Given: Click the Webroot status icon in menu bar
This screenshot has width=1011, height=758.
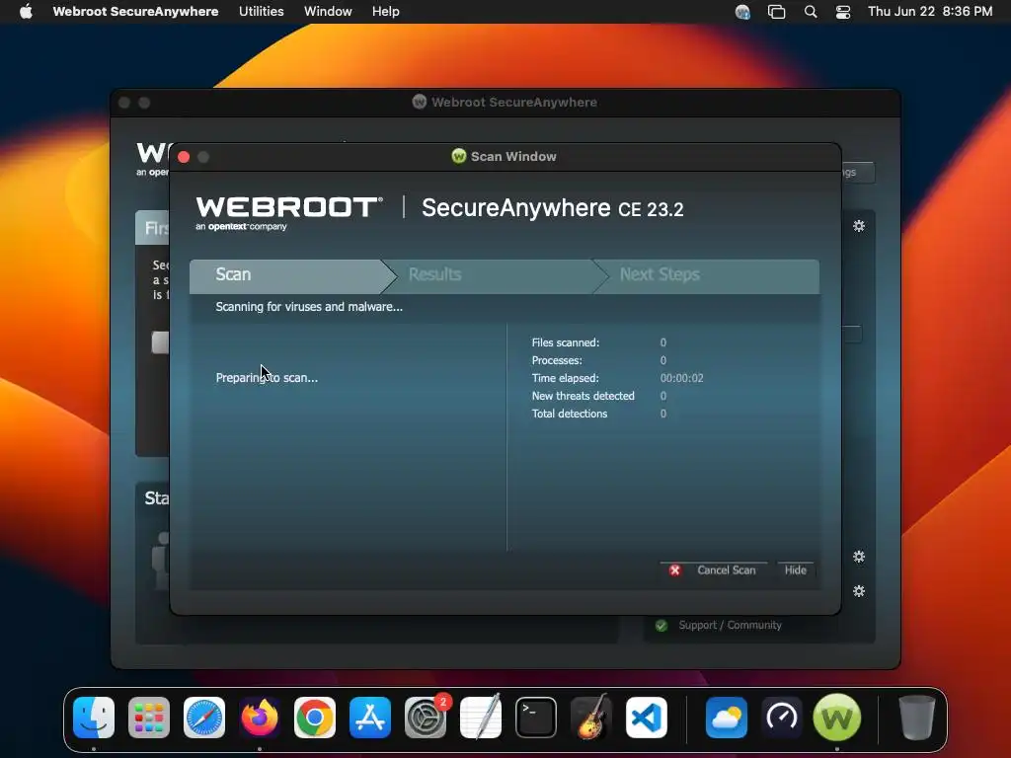Looking at the screenshot, I should 742,12.
